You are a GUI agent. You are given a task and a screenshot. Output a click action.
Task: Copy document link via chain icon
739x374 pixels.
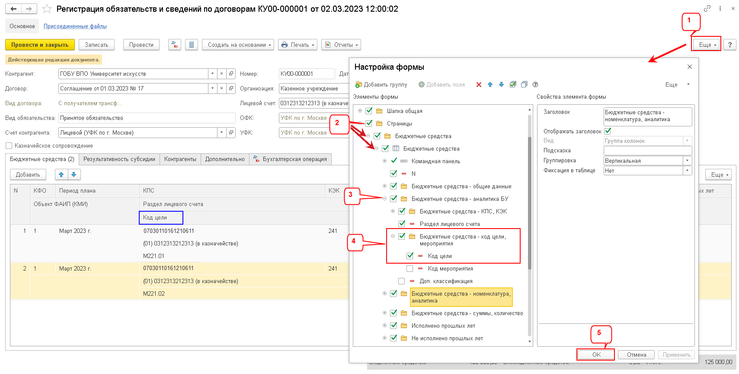click(707, 8)
